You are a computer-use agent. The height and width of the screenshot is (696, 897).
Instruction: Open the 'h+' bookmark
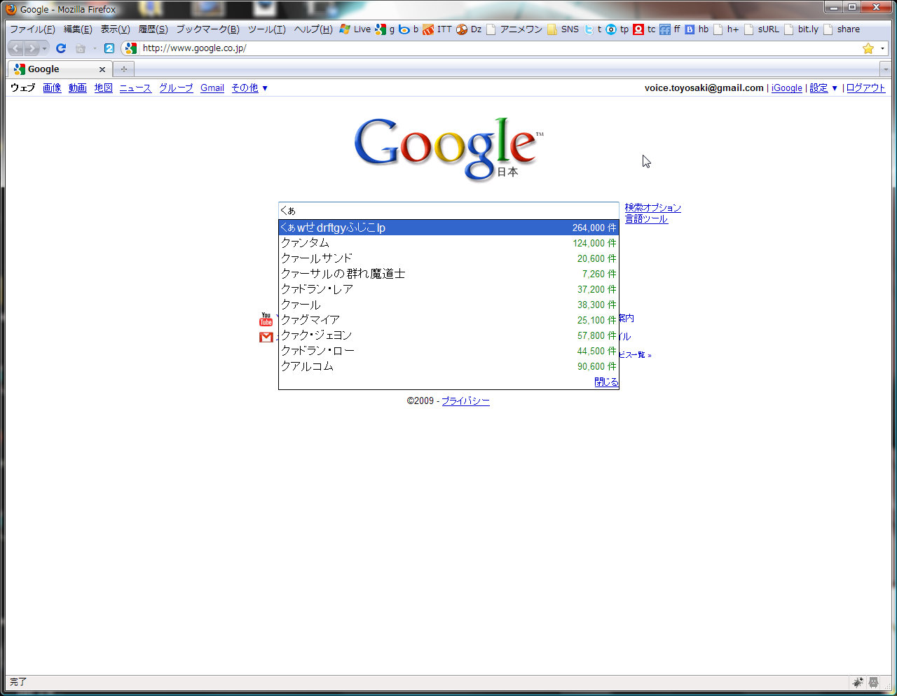coord(726,29)
